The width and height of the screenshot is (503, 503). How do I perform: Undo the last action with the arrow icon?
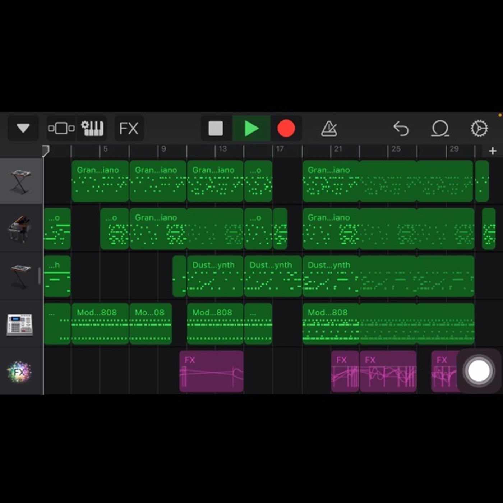(401, 128)
